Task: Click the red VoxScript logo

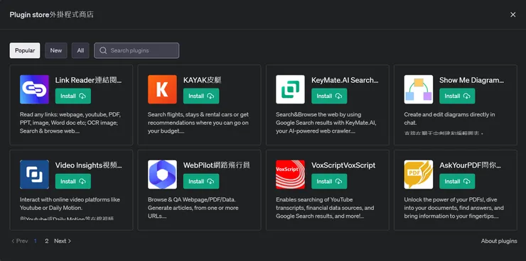Action: coord(290,174)
